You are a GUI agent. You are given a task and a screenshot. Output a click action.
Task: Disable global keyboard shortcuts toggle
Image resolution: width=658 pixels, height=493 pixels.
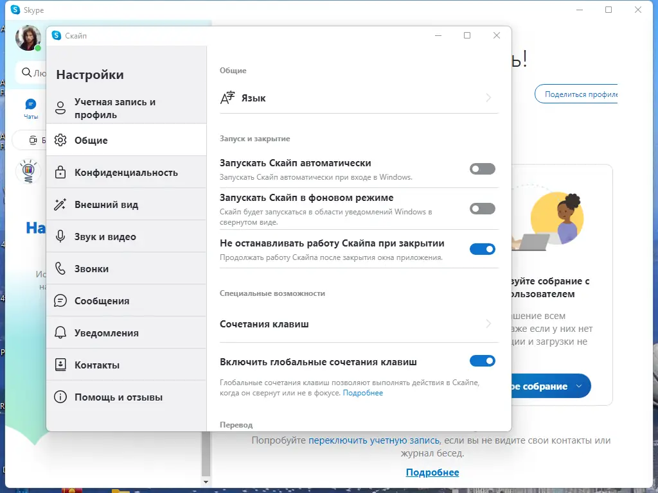[483, 361]
